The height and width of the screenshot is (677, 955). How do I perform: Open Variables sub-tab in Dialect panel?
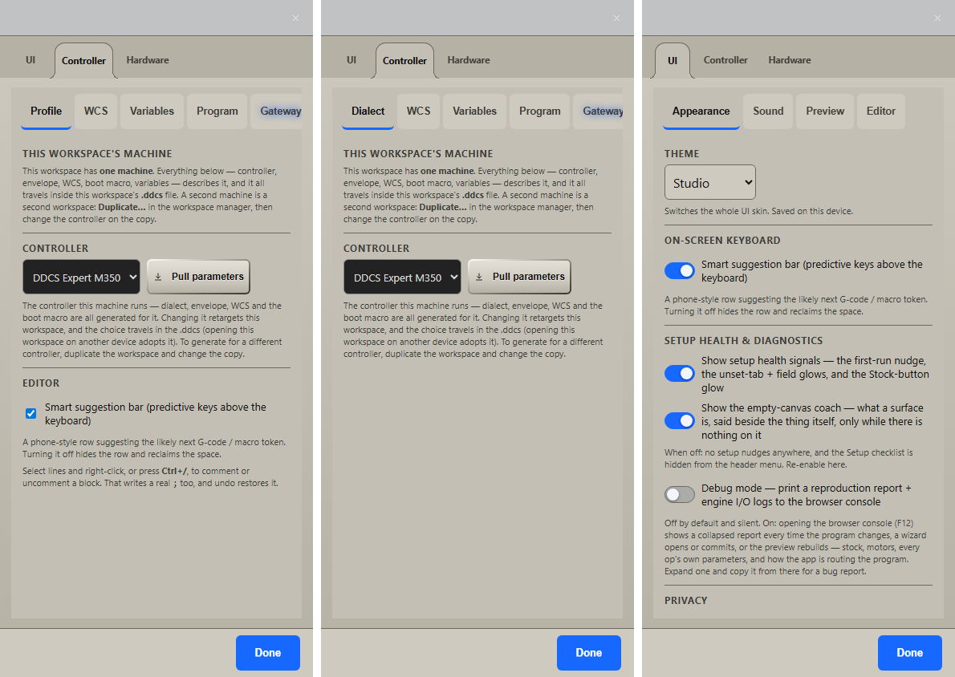474,111
